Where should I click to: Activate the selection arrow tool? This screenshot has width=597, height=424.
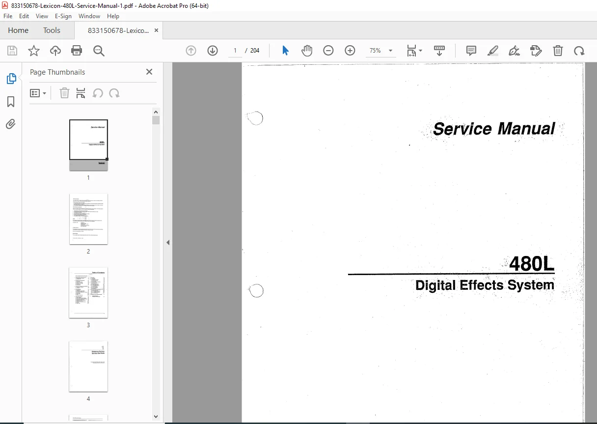pos(285,51)
